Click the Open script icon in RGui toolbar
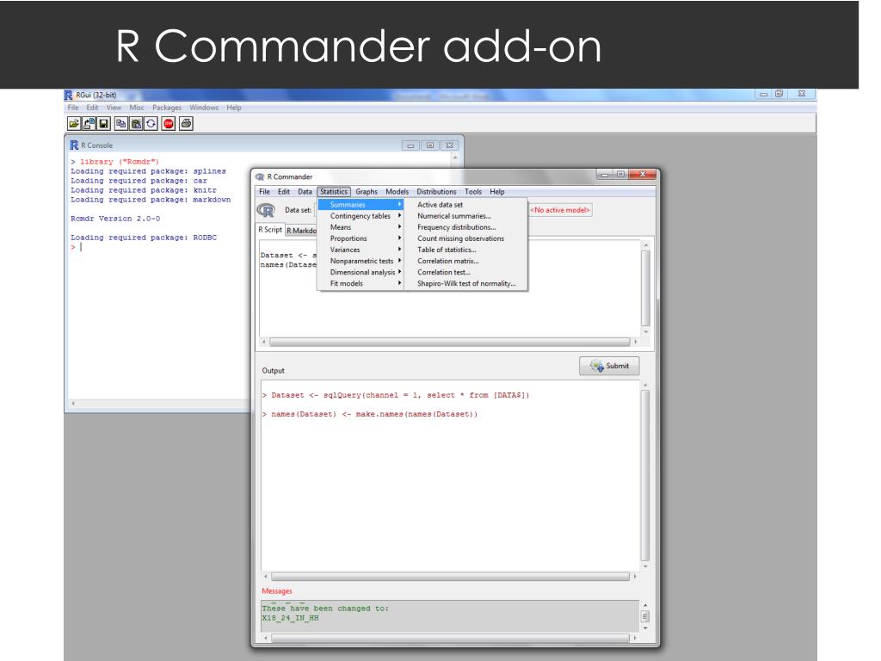The height and width of the screenshot is (661, 881). 74,124
